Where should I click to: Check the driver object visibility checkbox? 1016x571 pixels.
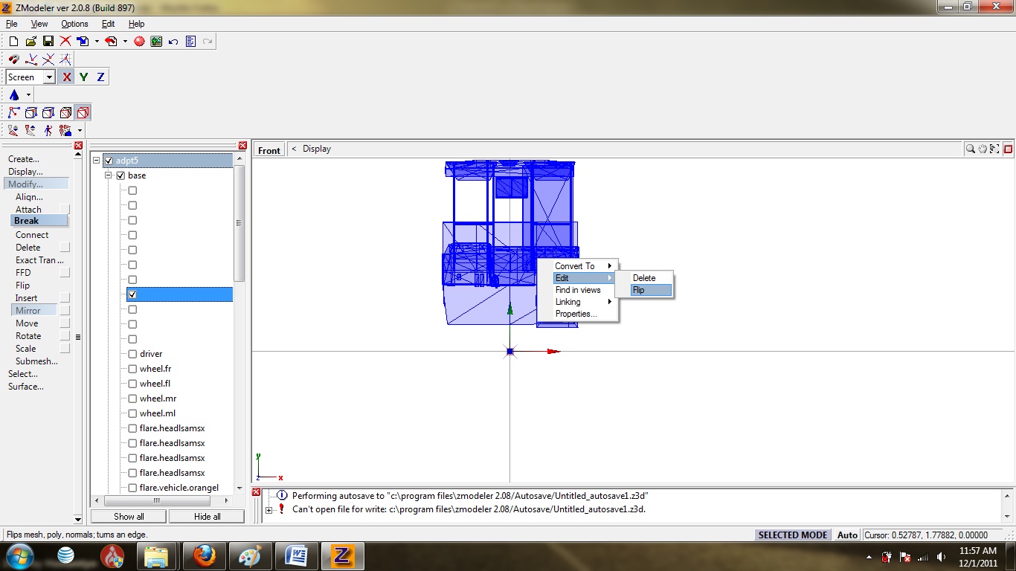132,354
